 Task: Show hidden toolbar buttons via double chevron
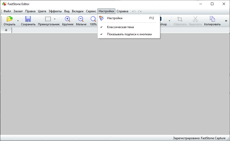[x=226, y=21]
